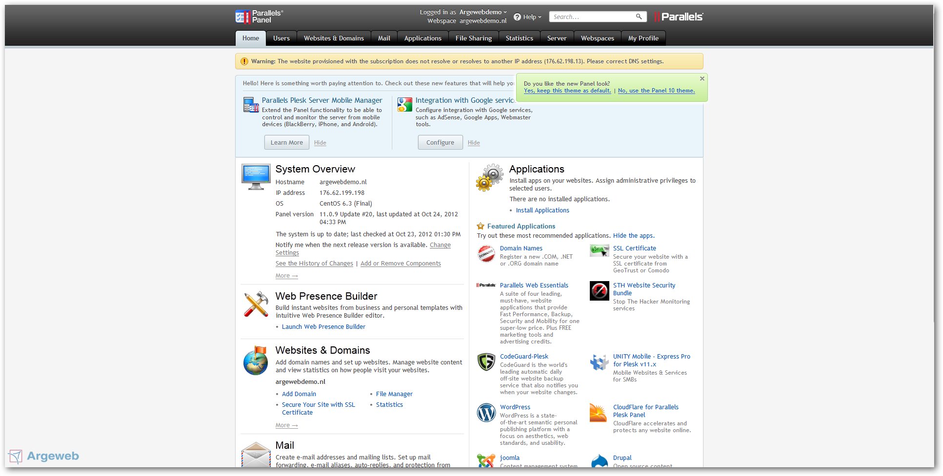Viewport: 943px width, 476px height.
Task: Launch Web Presence Builder link
Action: 323,327
